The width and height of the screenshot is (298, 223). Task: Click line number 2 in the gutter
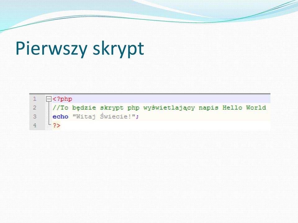[x=34, y=108]
